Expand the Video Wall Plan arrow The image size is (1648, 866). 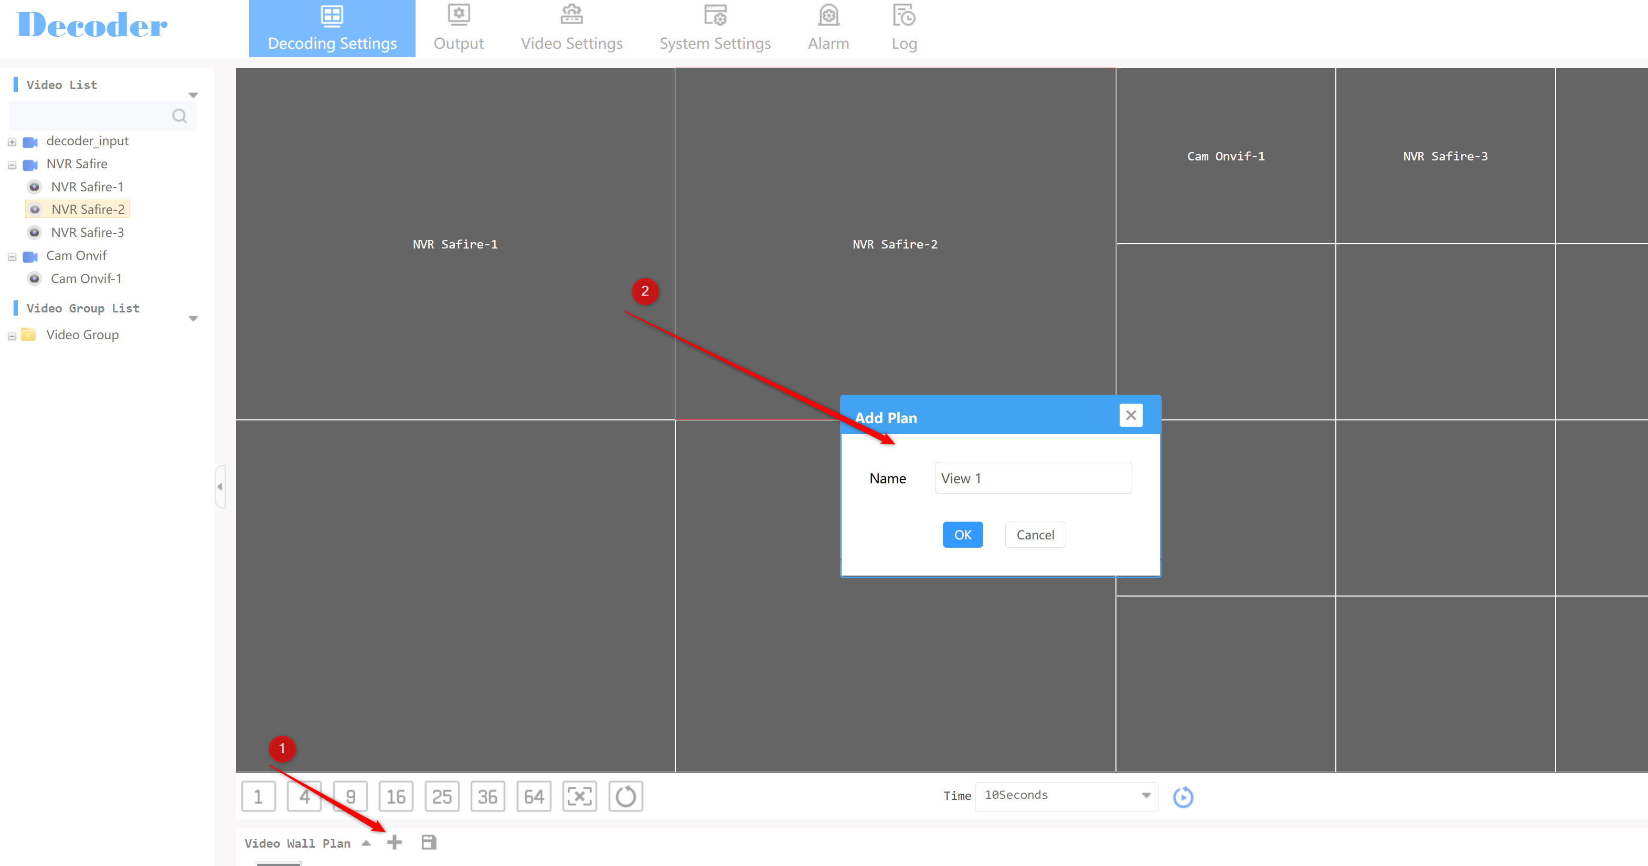click(366, 843)
